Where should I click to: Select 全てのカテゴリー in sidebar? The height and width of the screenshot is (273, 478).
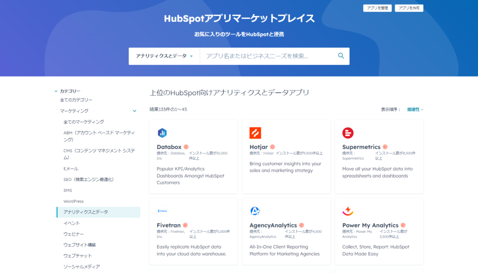tap(76, 100)
